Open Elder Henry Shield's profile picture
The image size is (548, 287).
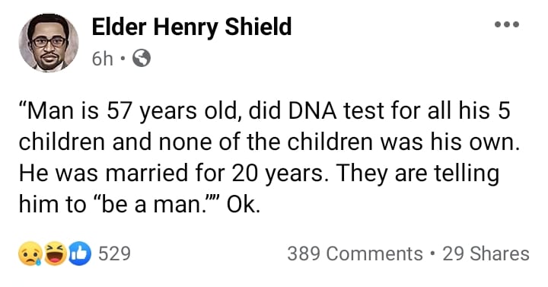[x=49, y=43]
